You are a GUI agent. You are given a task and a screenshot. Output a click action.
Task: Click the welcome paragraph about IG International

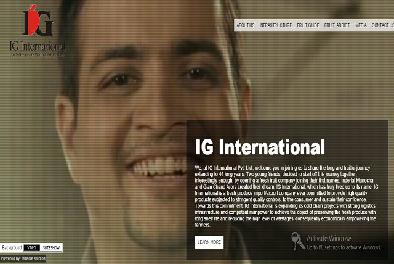286,196
